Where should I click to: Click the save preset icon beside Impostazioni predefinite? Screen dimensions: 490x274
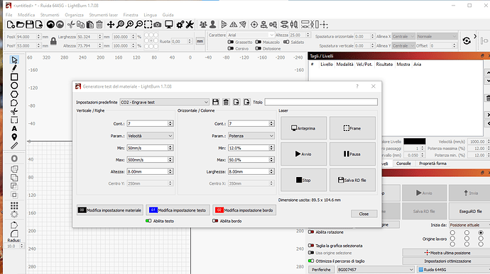click(215, 102)
